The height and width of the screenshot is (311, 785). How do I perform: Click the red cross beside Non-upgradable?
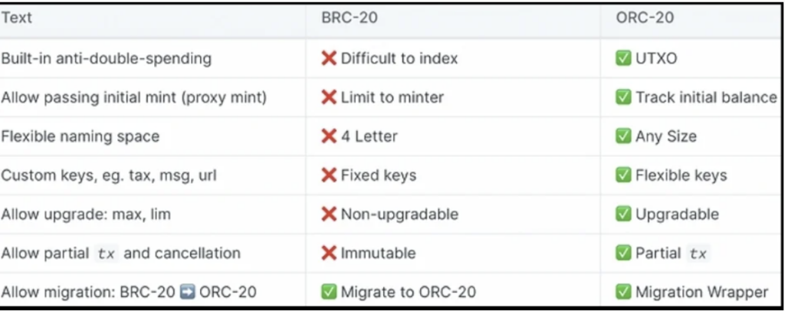[329, 214]
